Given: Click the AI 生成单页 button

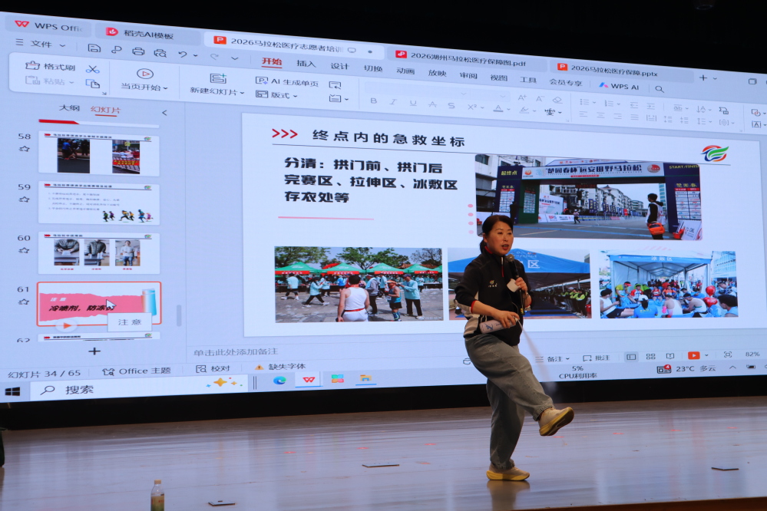Looking at the screenshot, I should pyautogui.click(x=287, y=81).
